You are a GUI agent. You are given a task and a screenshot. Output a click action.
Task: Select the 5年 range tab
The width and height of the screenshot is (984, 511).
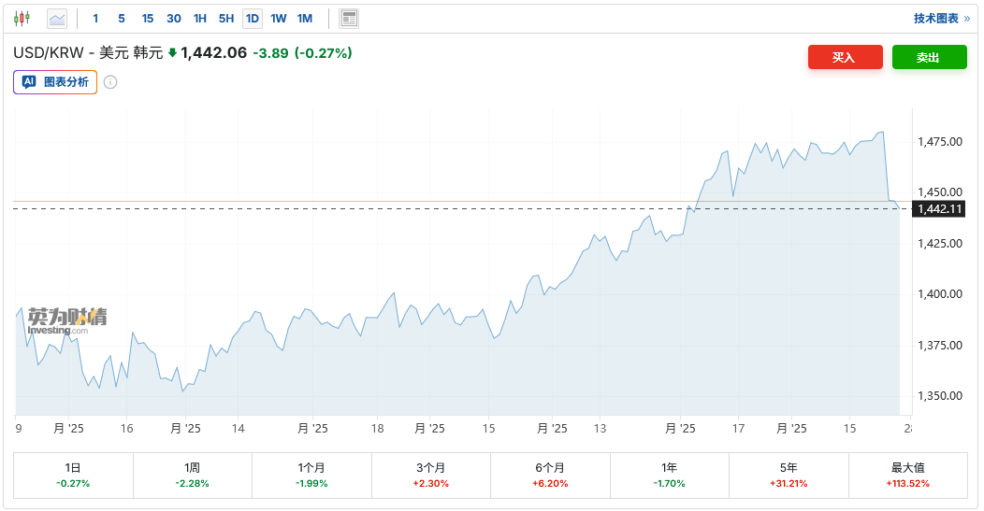(789, 475)
